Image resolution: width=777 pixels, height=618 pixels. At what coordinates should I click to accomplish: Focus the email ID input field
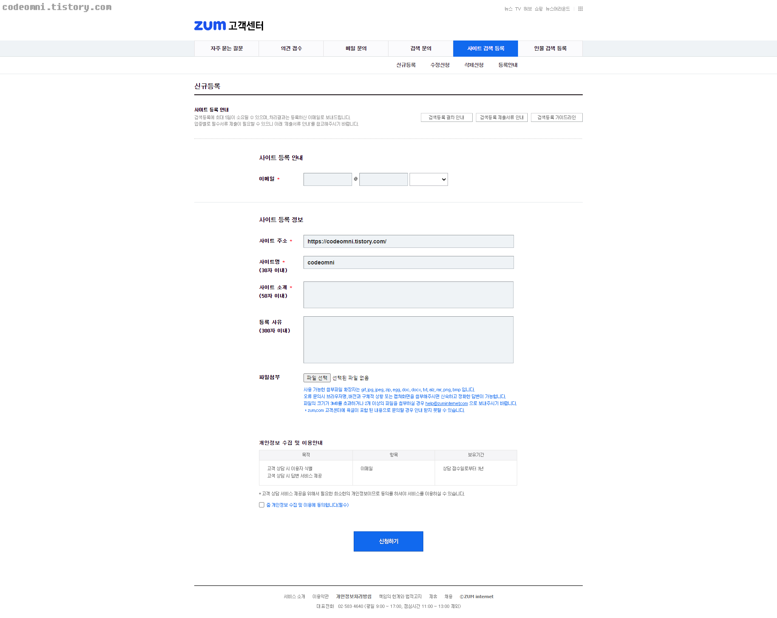(x=327, y=179)
